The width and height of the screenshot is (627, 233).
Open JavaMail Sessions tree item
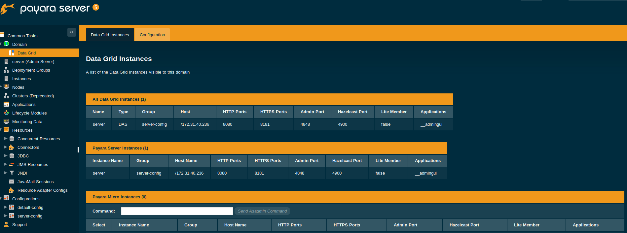[x=35, y=182]
